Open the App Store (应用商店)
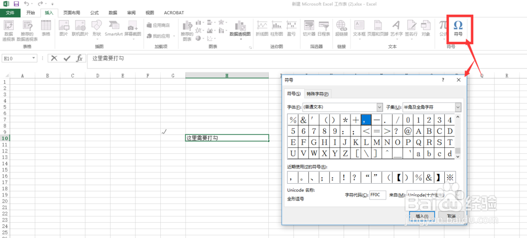 [x=158, y=25]
